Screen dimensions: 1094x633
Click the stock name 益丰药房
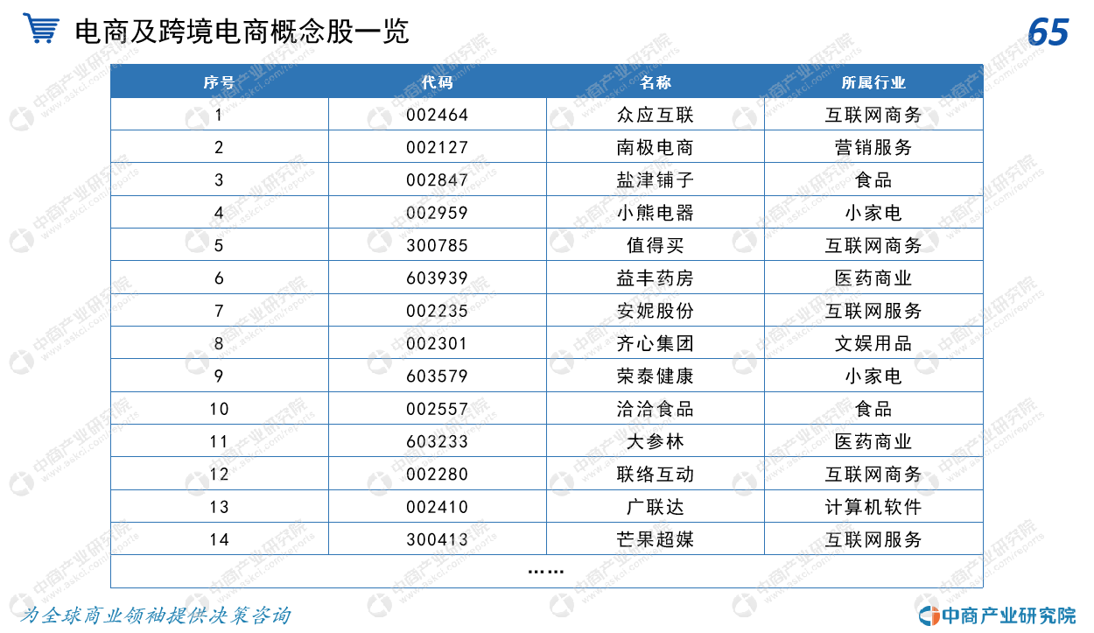coord(655,278)
